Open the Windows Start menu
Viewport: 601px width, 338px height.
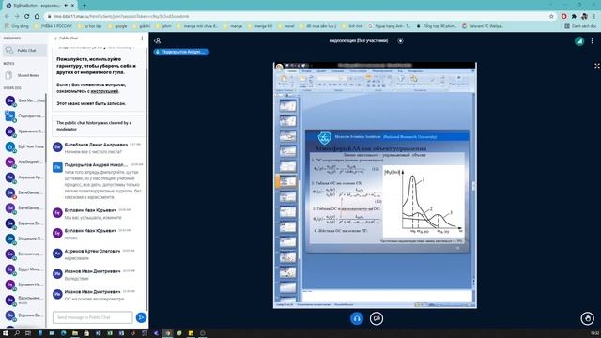click(6, 333)
